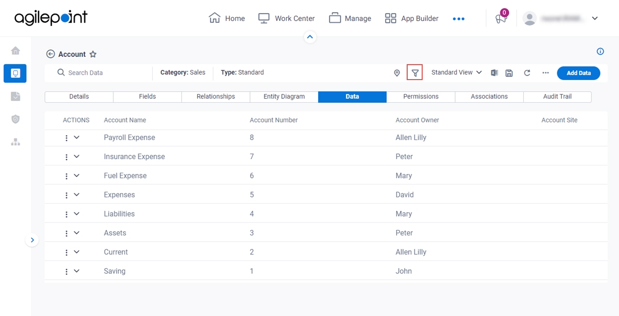Screen dimensions: 619x316
Task: Open the notifications megaphone icon
Action: click(501, 18)
